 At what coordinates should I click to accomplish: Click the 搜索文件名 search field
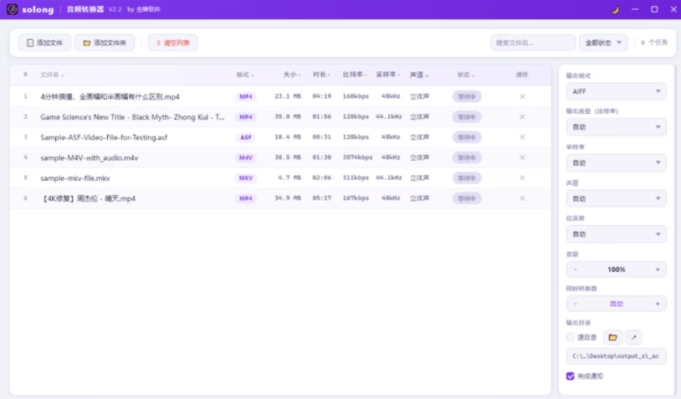[532, 43]
